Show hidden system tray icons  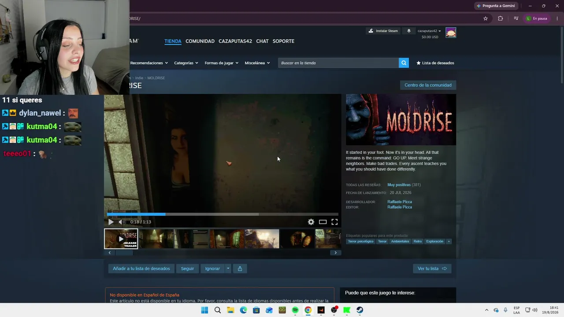point(486,310)
